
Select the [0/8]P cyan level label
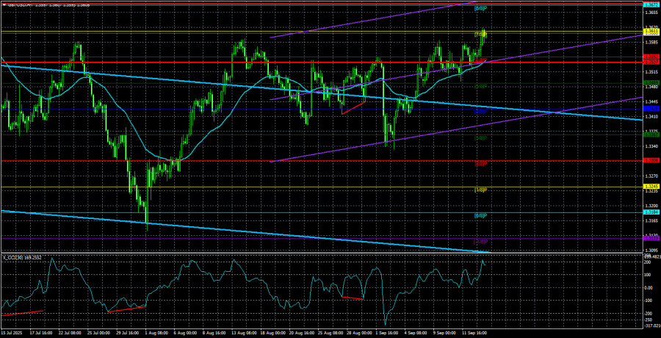(x=481, y=215)
